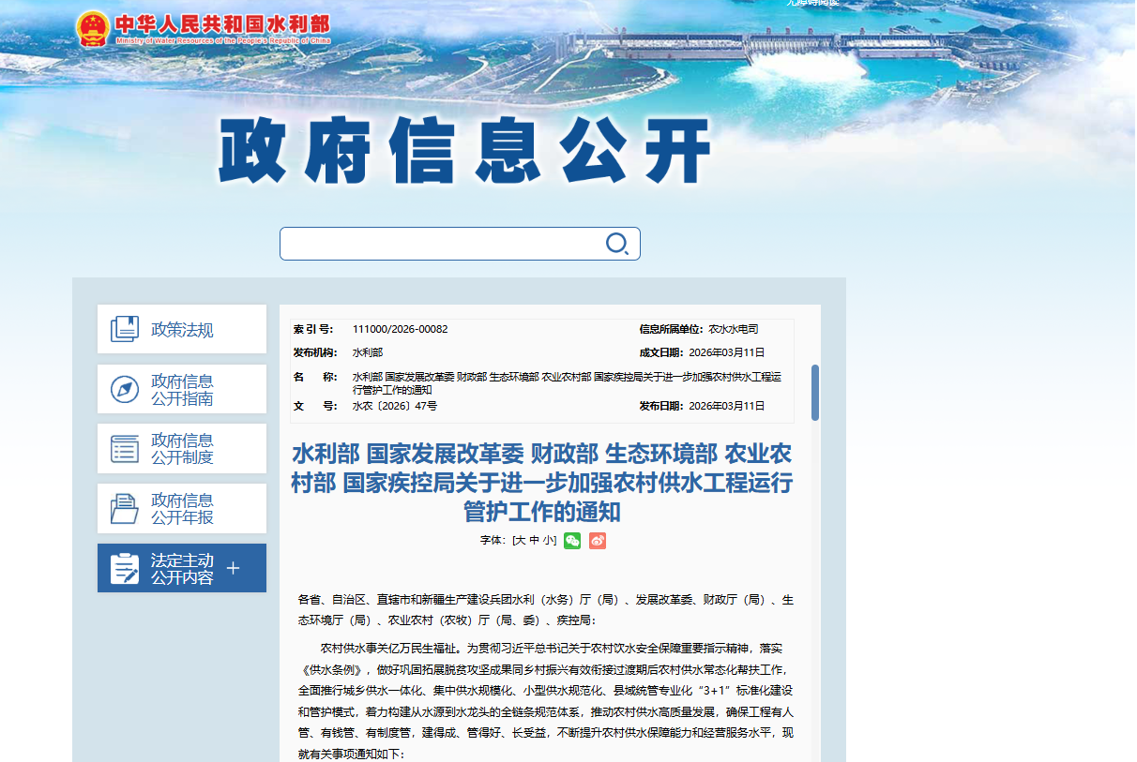Open 政府信息公开年报 sidebar entry

(x=182, y=508)
